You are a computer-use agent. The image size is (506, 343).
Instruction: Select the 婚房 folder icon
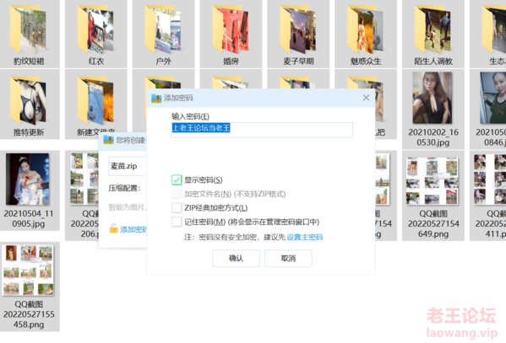[230, 29]
